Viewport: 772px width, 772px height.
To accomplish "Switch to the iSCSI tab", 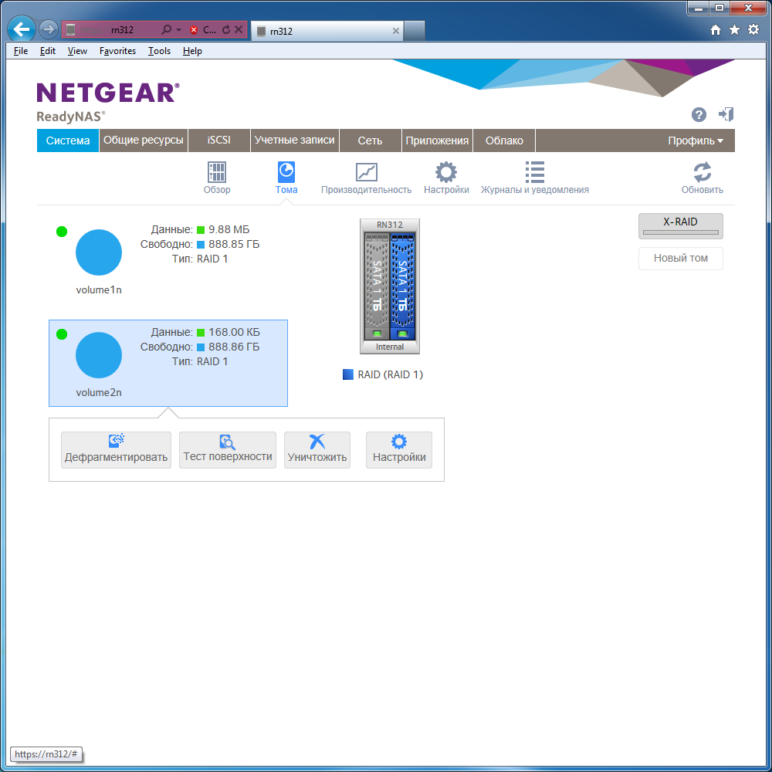I will pos(219,141).
